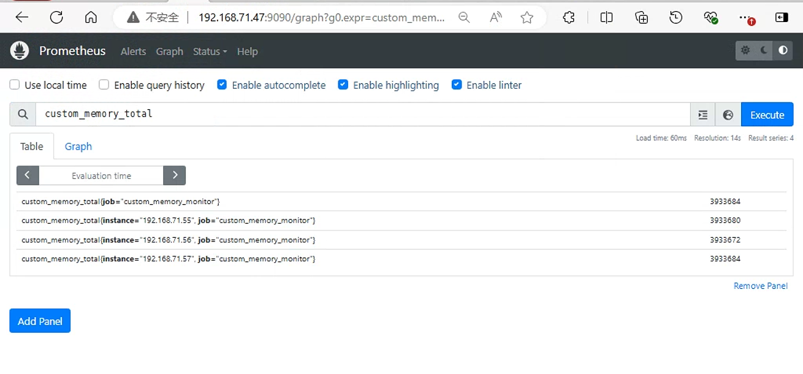This screenshot has width=803, height=374.
Task: Open the Help page
Action: (247, 52)
